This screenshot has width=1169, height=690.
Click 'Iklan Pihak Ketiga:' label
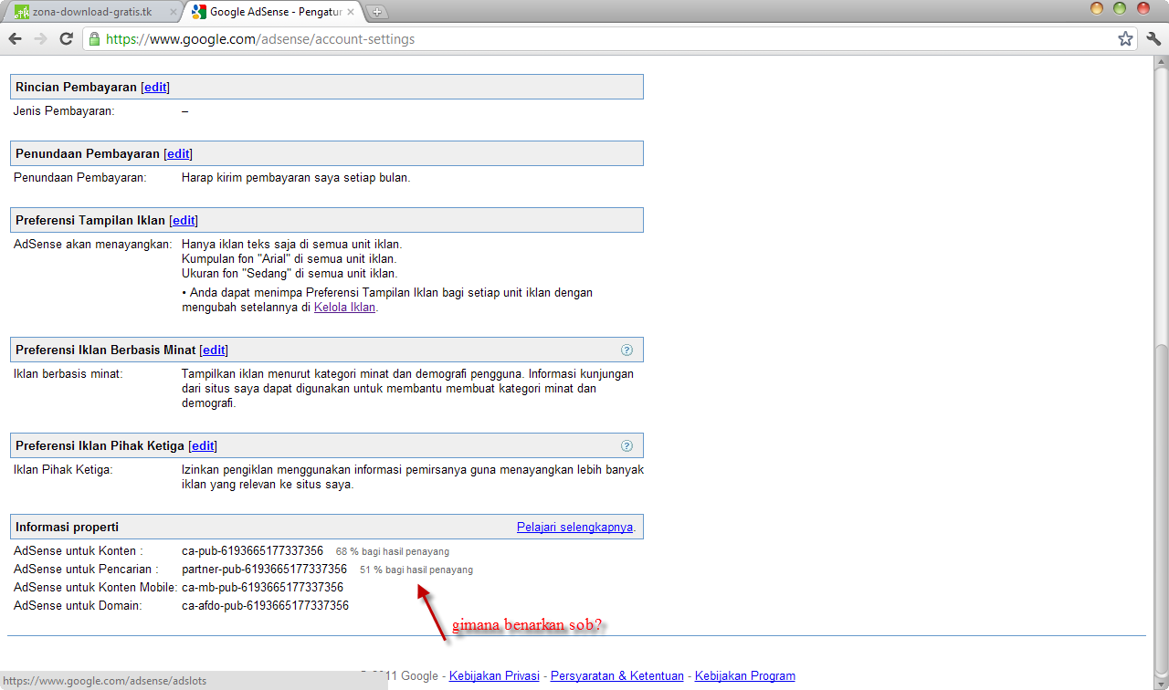pos(63,470)
